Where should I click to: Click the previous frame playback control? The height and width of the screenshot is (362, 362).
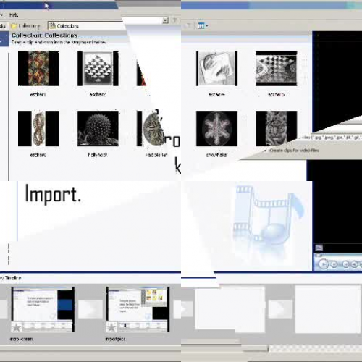pyautogui.click(x=354, y=264)
